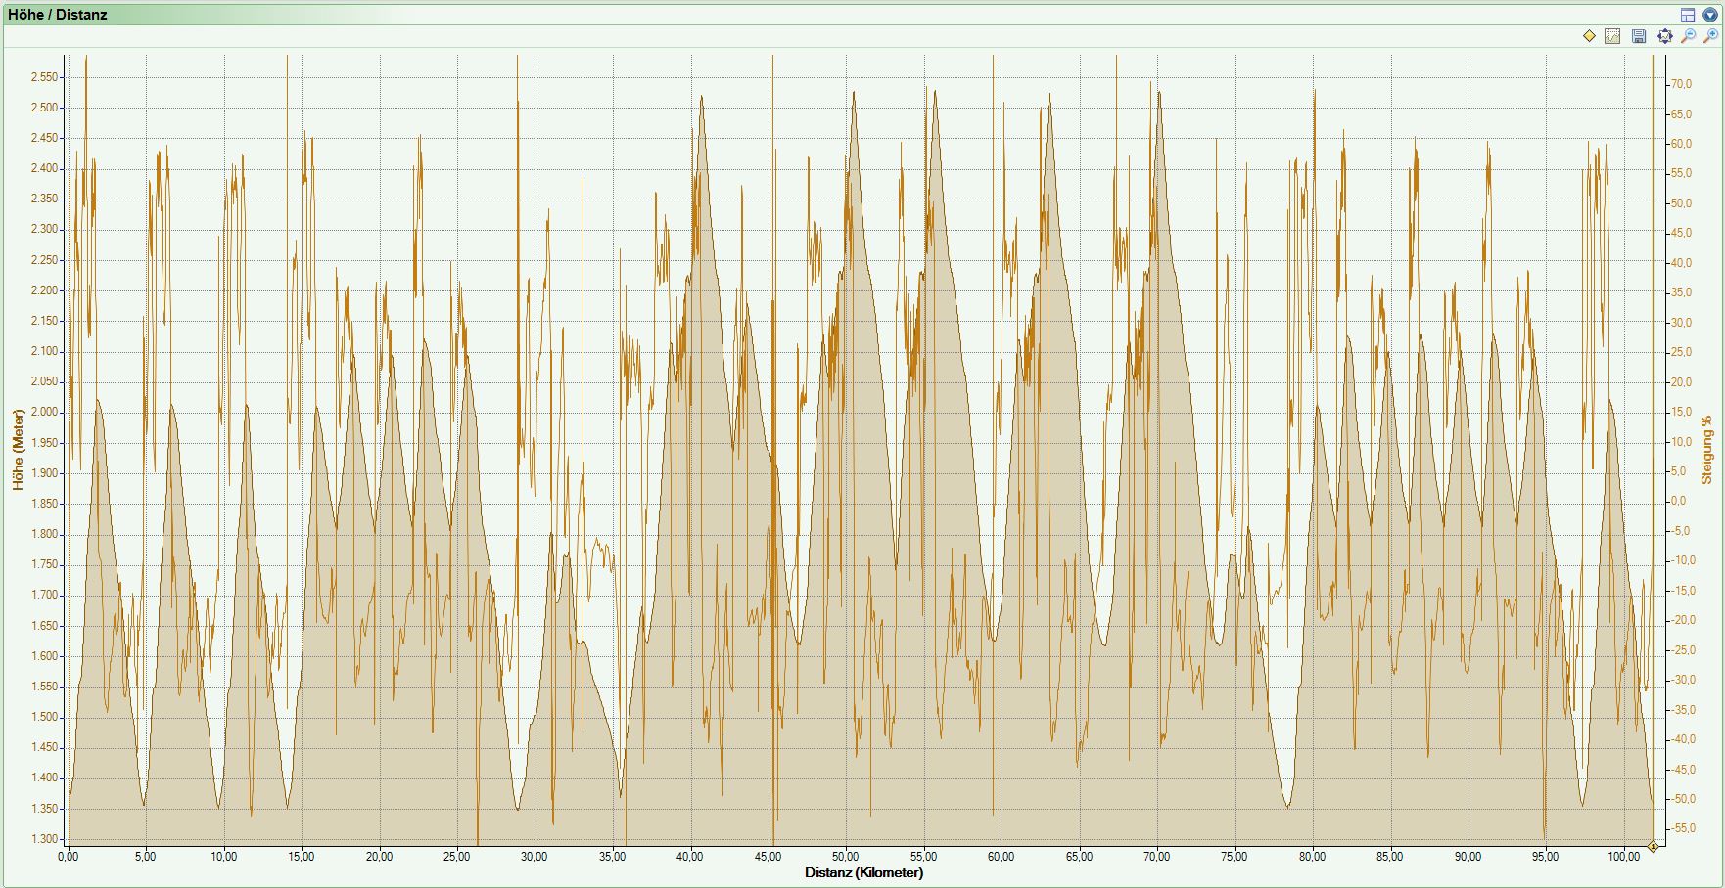Toggle the yellow diamond lap markers icon
This screenshot has height=888, width=1725.
pos(1589,36)
